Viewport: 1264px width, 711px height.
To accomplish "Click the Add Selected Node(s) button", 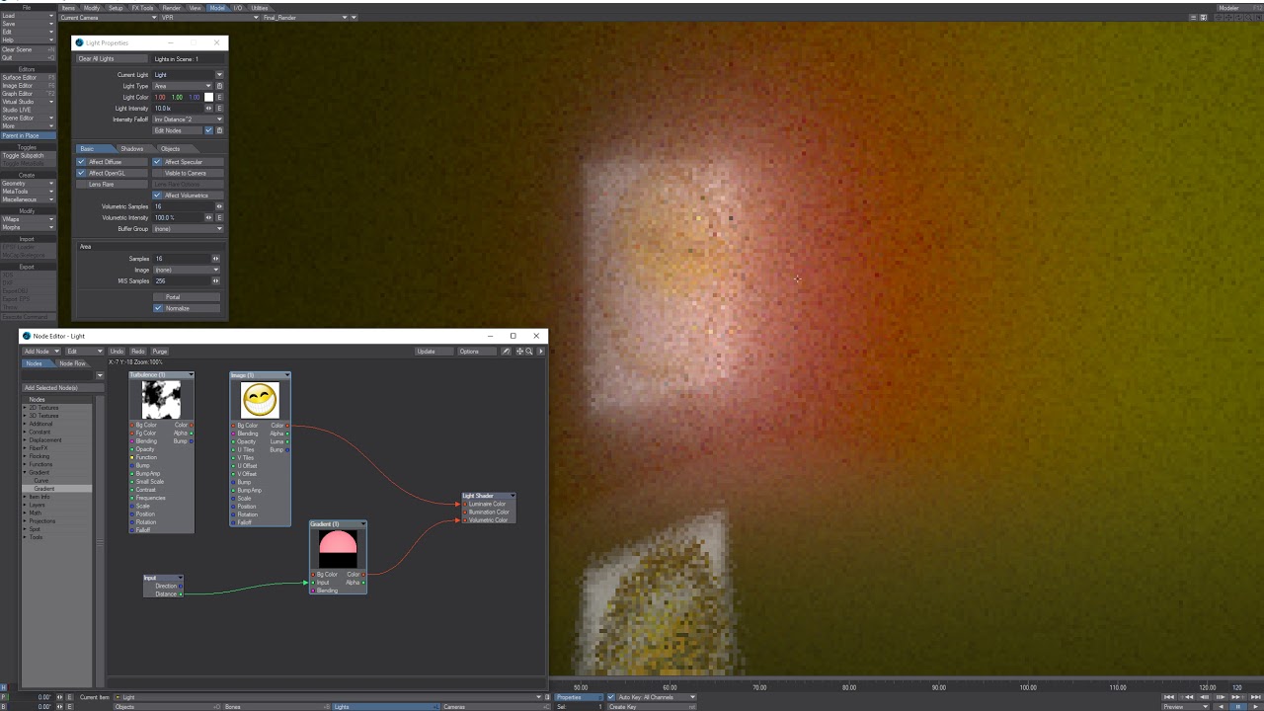I will (x=63, y=388).
